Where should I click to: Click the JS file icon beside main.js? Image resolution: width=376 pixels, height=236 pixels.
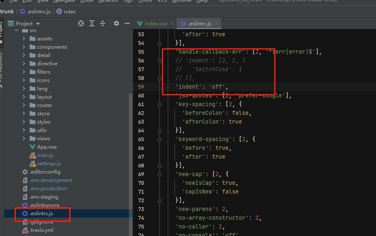tap(33, 155)
